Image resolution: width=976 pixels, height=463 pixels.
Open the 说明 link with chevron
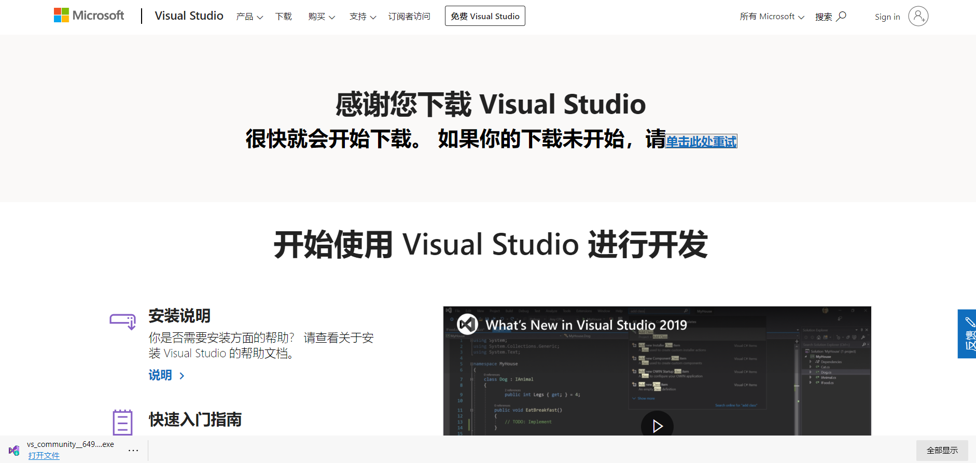[x=166, y=375]
